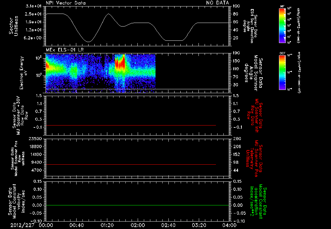Click the 'DEF' color bar title
Image resolution: width=331 pixels, height=229 pixels.
(x=283, y=53)
